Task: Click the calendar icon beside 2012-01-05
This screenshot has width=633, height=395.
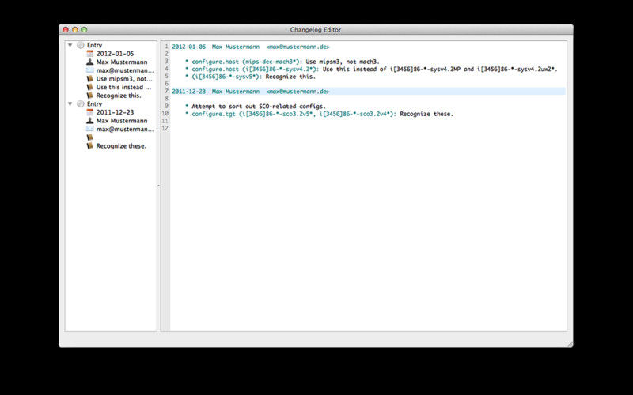Action: 90,54
